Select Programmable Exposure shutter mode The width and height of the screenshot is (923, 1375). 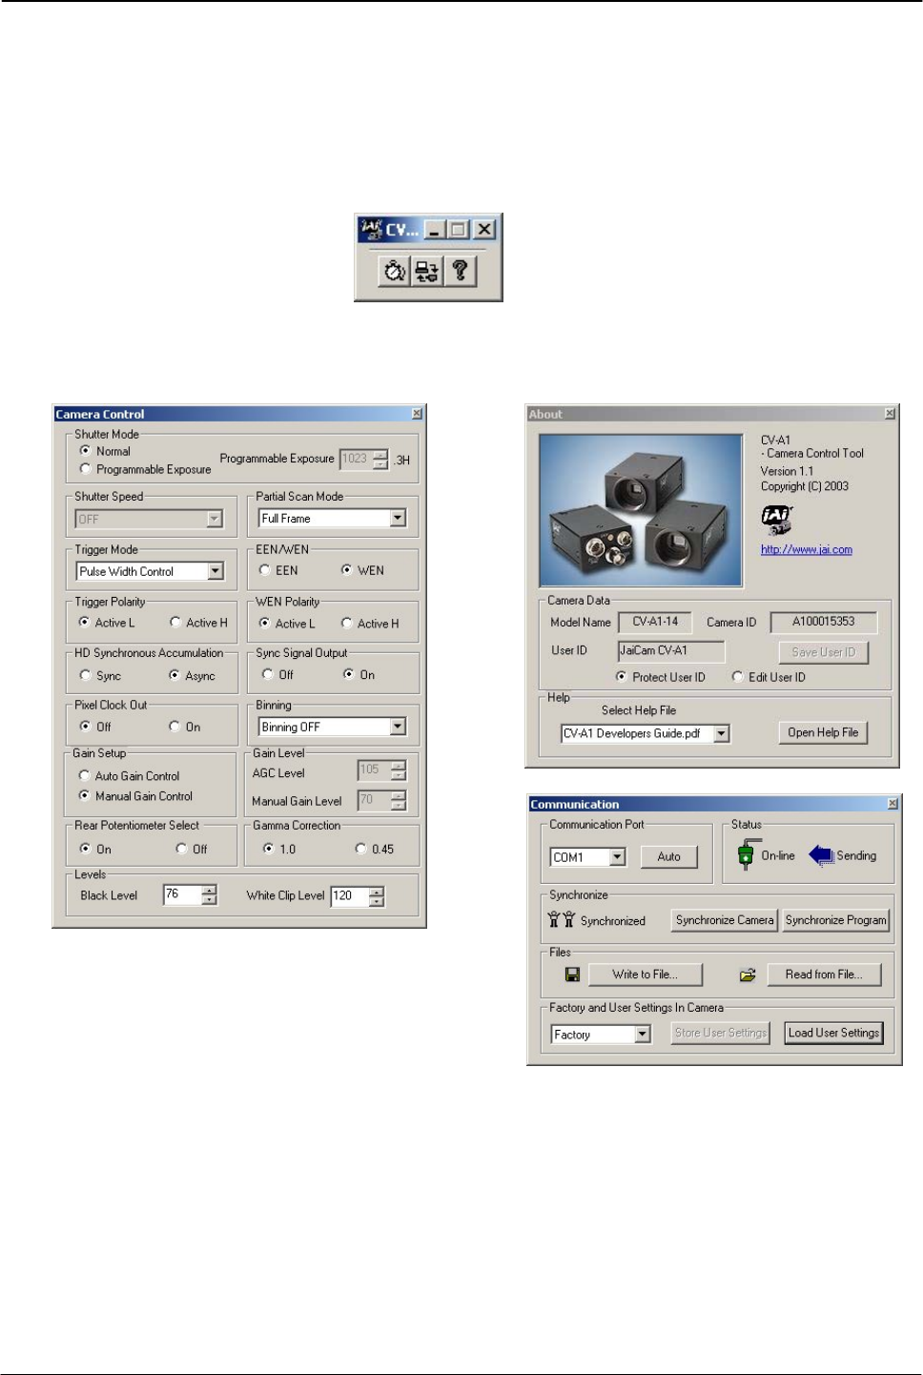86,469
